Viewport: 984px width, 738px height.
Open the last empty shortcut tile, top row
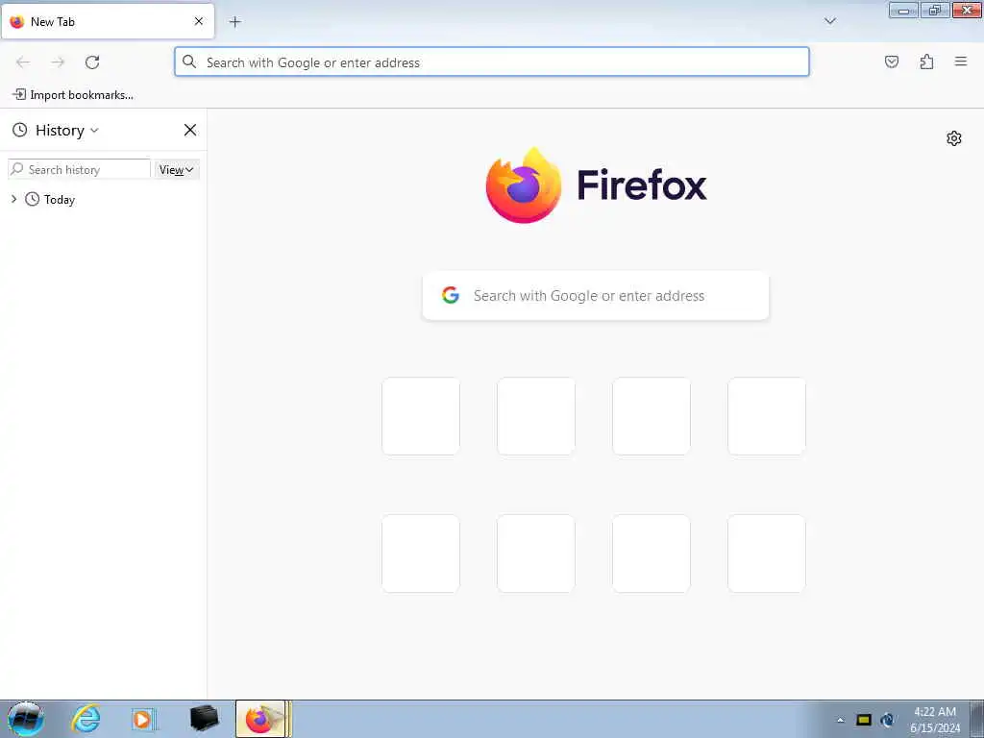click(767, 416)
